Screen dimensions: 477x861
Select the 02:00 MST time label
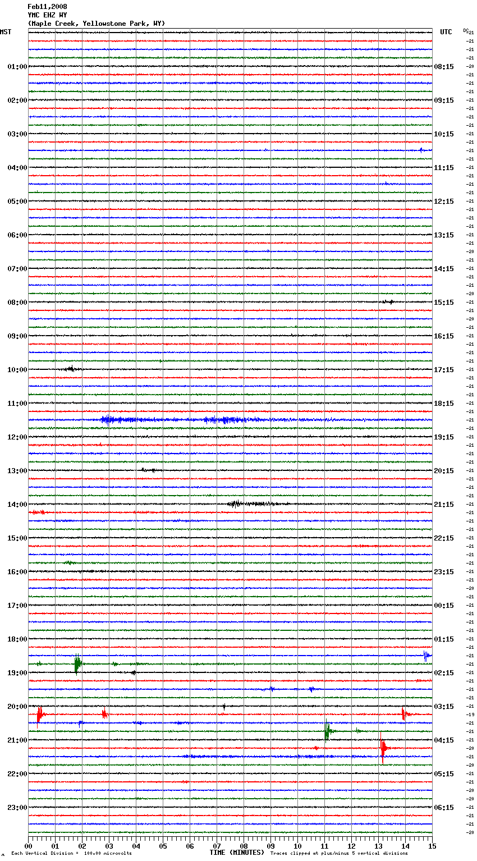click(17, 100)
